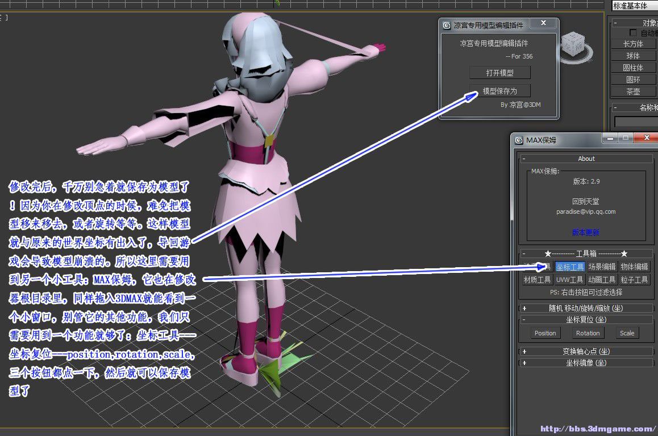Minimize the MAX保姆 window
Viewport: 658px width, 436px height.
point(610,138)
